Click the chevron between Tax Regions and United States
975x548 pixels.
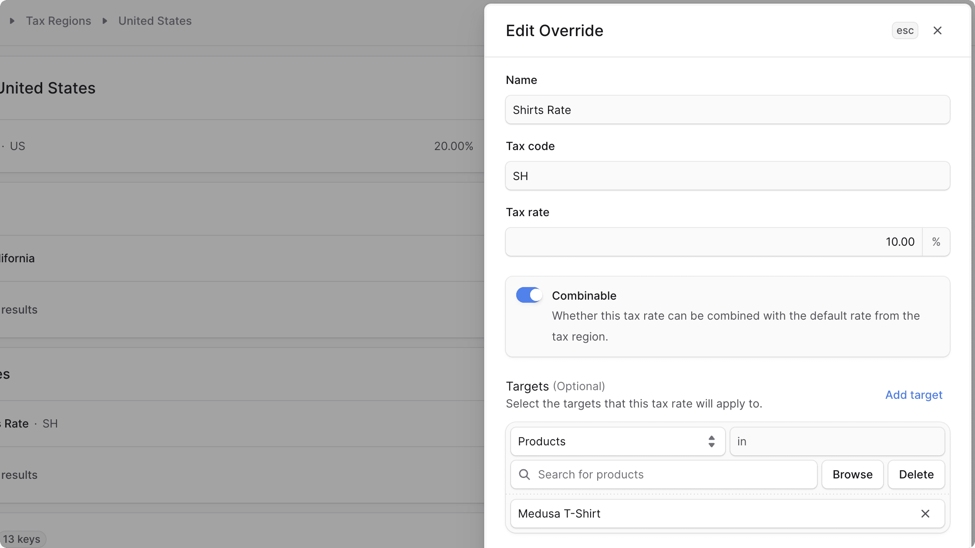click(x=104, y=20)
